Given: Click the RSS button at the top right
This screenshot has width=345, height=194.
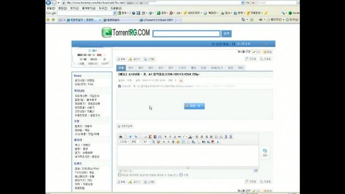Looking at the screenshot, I should [x=268, y=52].
